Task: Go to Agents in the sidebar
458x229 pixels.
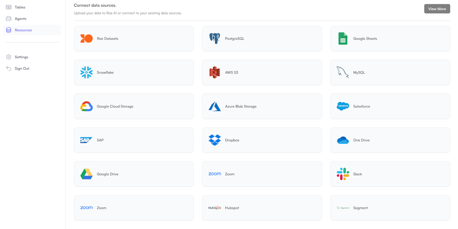Action: (20, 19)
